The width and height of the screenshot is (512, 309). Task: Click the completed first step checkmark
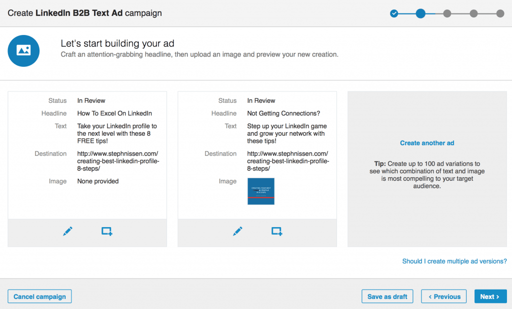394,13
